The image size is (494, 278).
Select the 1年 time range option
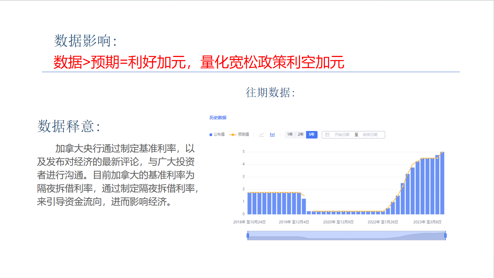pyautogui.click(x=290, y=135)
